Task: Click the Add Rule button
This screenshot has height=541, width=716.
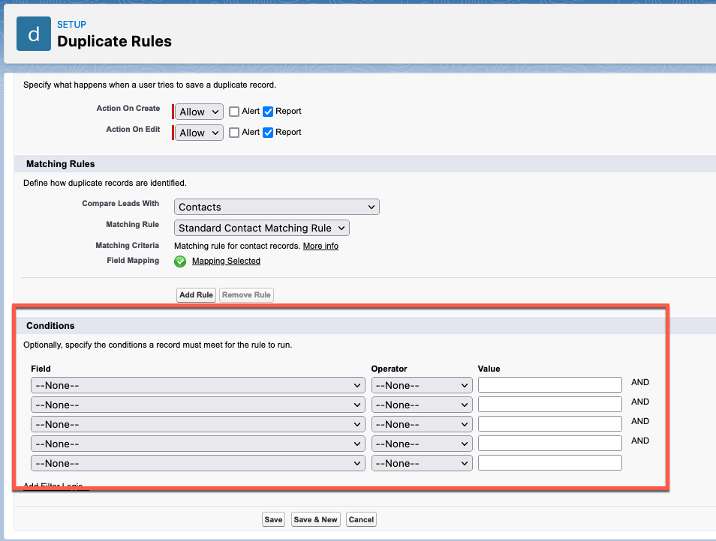Action: click(197, 295)
